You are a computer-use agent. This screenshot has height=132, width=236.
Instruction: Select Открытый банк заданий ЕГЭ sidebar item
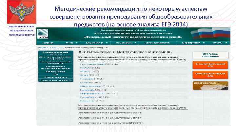tap(55, 81)
